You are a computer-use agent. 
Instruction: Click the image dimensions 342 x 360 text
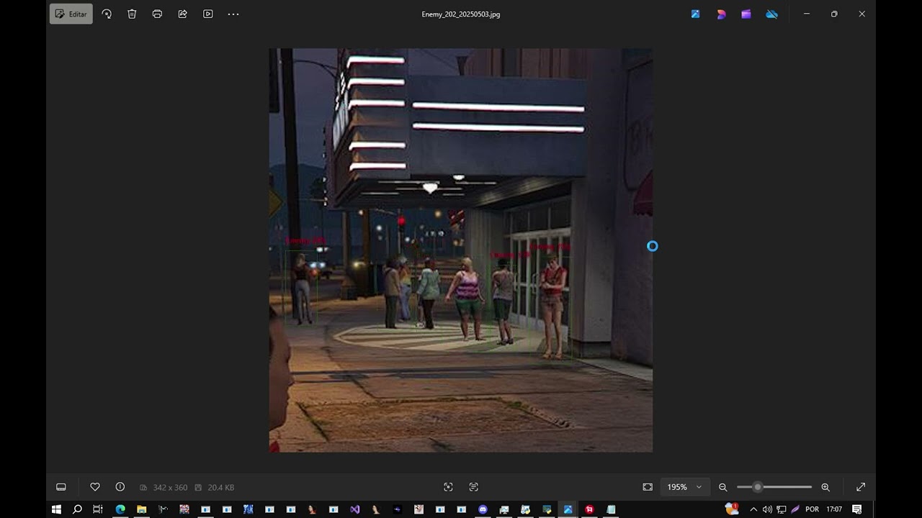point(170,488)
